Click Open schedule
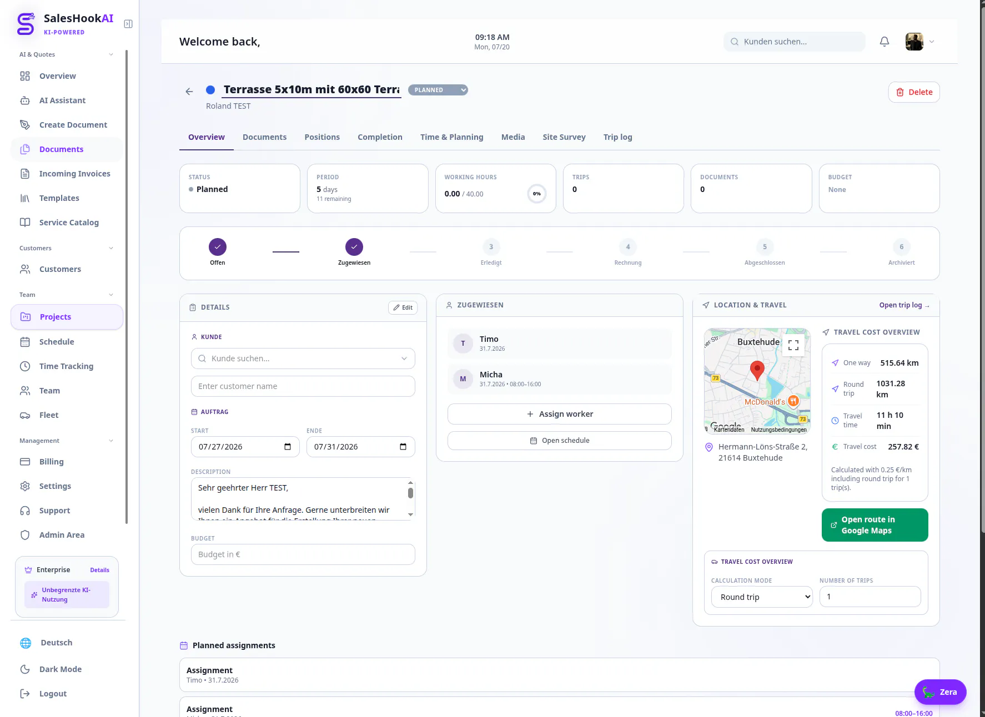 pos(560,441)
